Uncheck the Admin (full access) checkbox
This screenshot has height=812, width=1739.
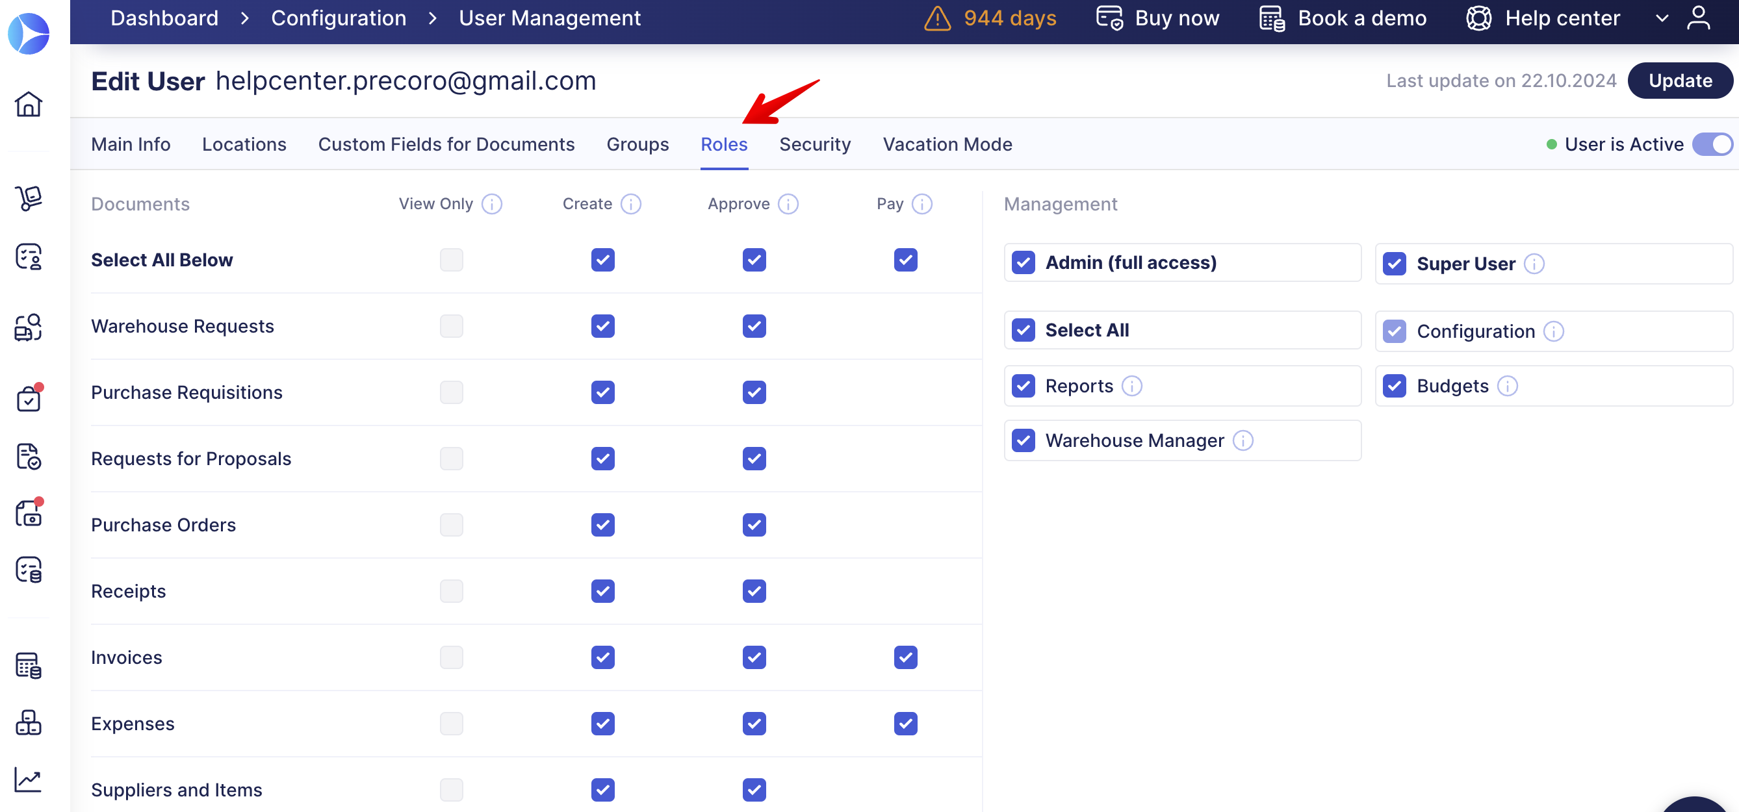pos(1023,262)
